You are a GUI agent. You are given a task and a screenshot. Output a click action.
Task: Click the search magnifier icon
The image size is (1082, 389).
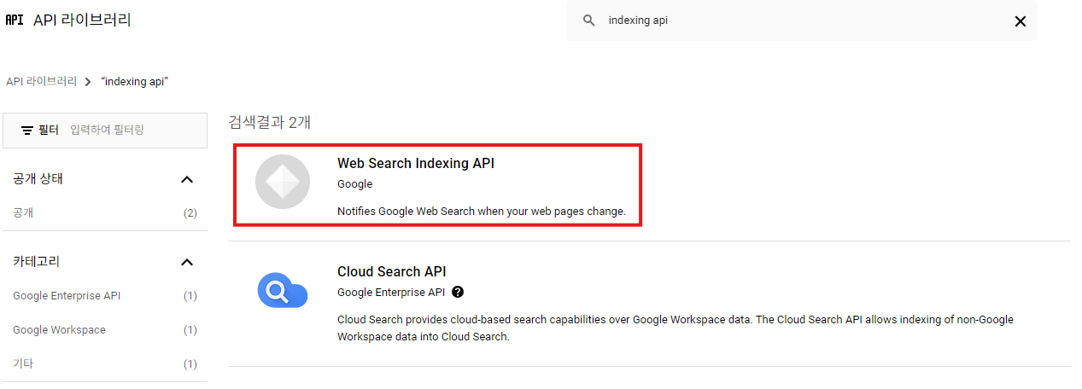[589, 20]
